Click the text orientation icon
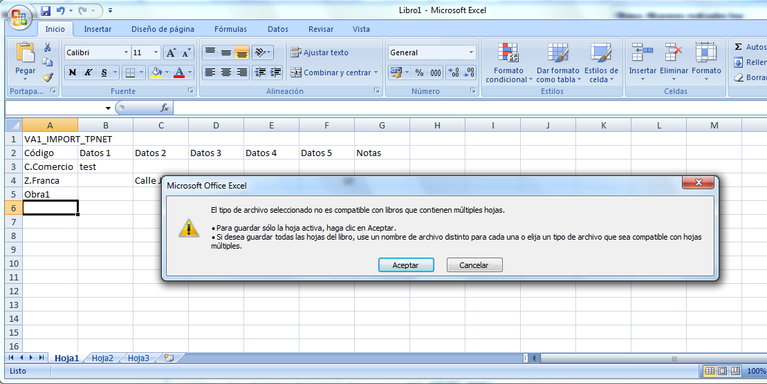This screenshot has width=767, height=384. [x=262, y=52]
